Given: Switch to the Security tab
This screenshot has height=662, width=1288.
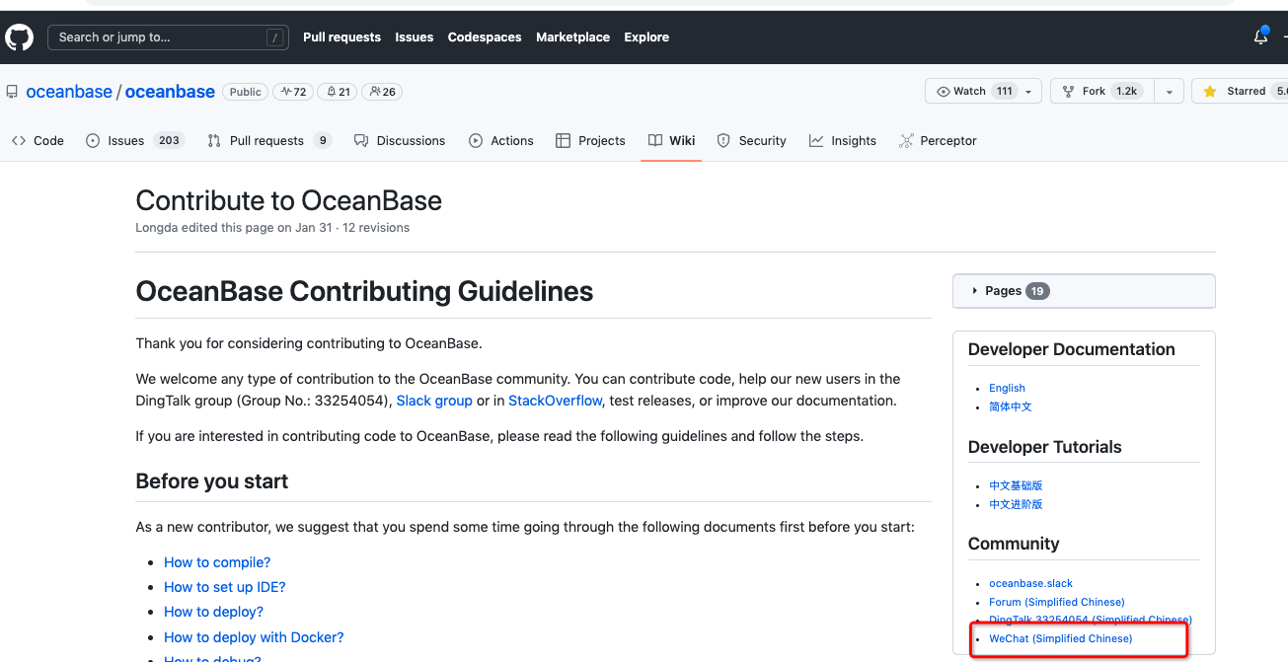Looking at the screenshot, I should pos(752,141).
